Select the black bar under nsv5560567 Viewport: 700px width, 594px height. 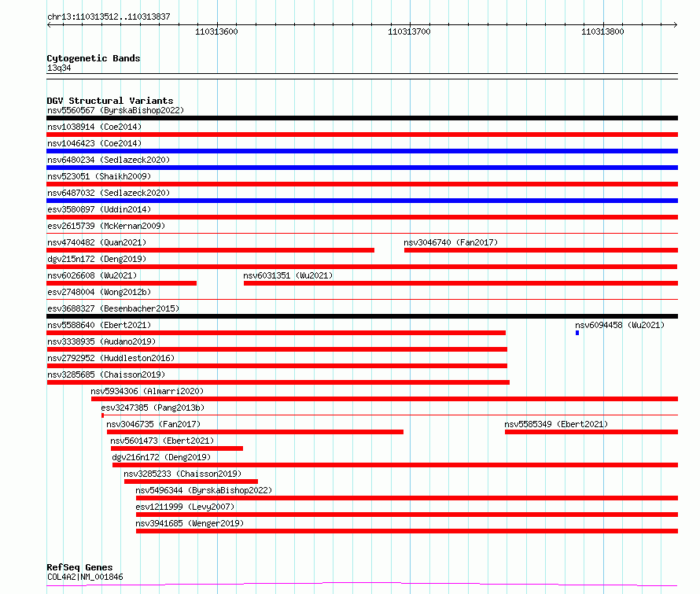pos(362,118)
